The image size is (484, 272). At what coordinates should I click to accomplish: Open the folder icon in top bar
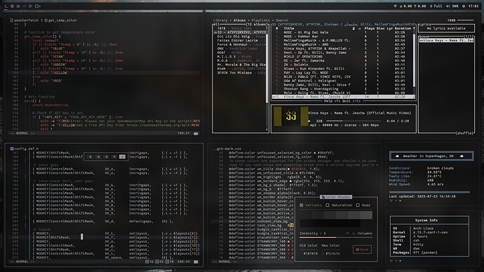pos(18,6)
